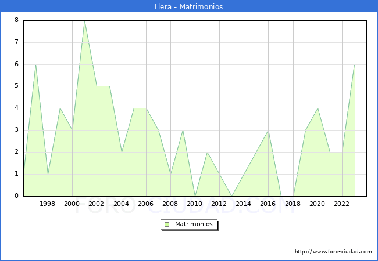Select x-axis year label 2018

(x=293, y=204)
